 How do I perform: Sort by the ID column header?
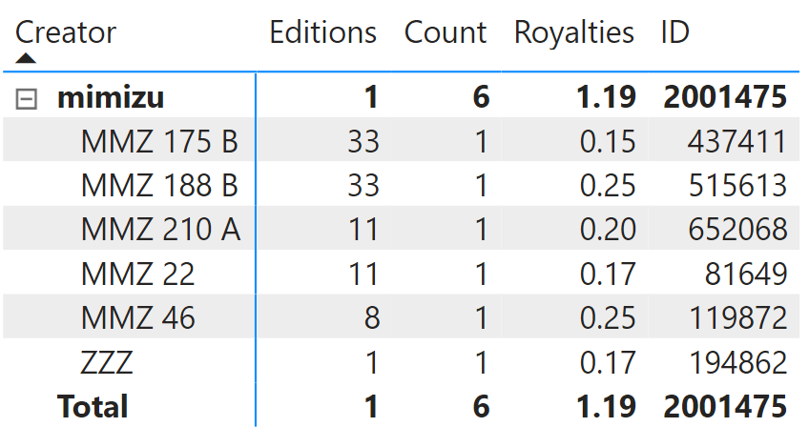(674, 33)
